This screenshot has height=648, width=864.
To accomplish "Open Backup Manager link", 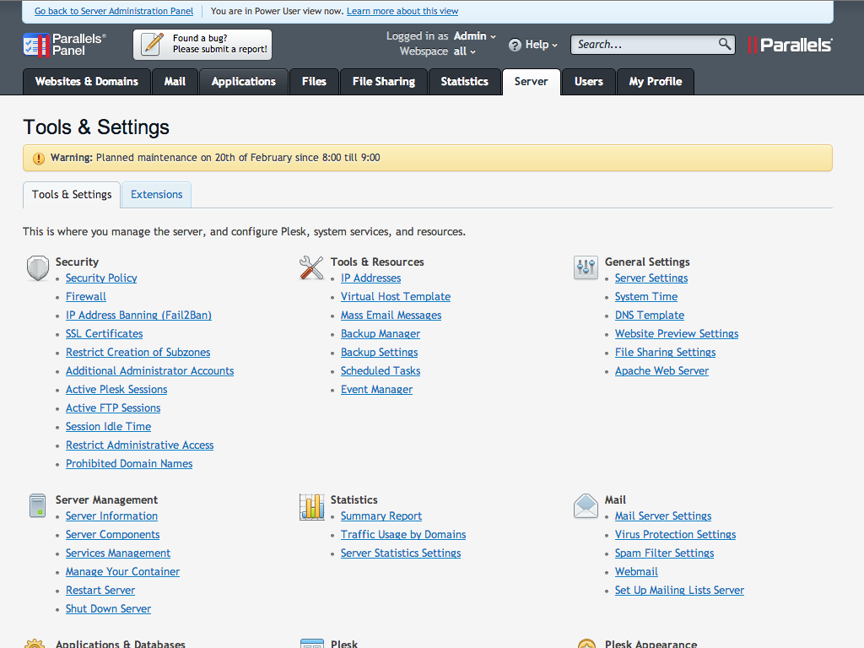I will (x=380, y=334).
